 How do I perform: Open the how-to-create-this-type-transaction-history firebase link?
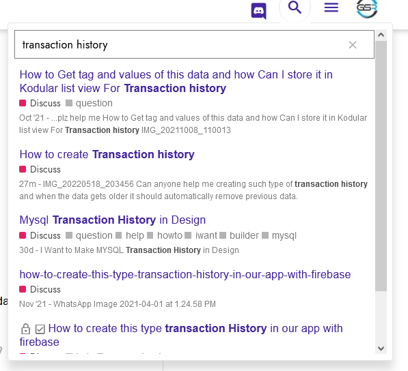click(x=185, y=274)
